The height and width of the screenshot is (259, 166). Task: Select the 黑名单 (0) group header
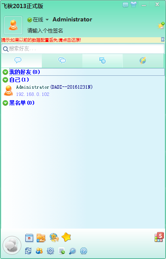(x=22, y=103)
